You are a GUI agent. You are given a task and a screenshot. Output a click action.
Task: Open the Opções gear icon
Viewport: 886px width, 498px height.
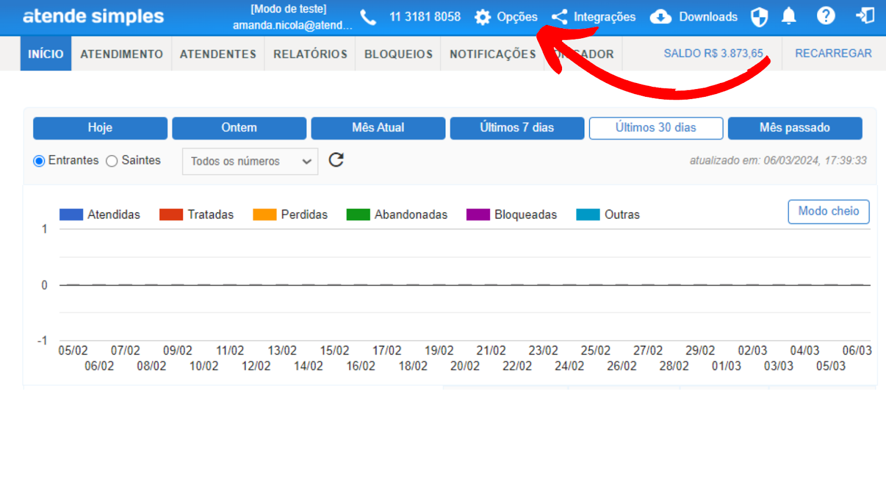[x=483, y=17]
